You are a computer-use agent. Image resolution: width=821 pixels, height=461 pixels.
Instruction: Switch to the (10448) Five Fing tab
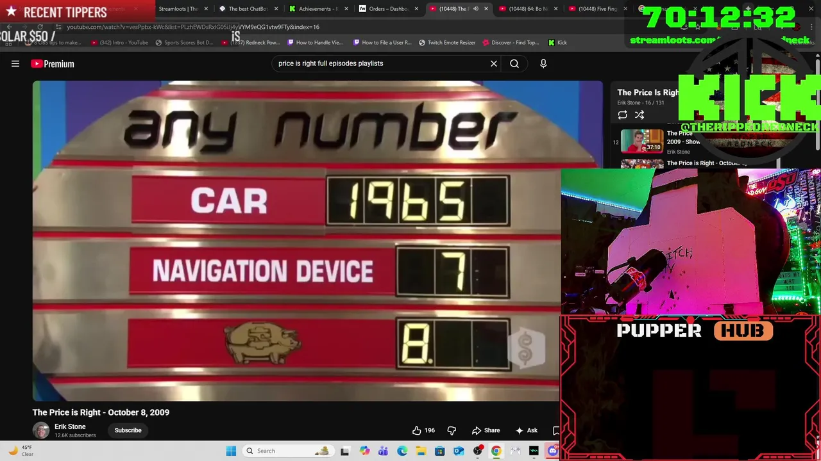tap(593, 9)
